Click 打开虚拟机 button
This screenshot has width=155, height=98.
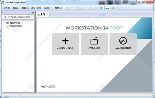[x=94, y=44]
